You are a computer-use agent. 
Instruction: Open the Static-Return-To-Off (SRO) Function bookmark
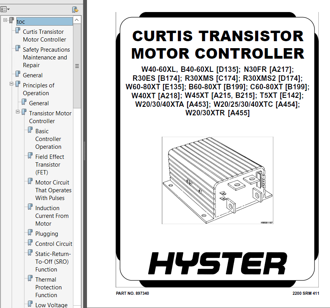(x=53, y=261)
